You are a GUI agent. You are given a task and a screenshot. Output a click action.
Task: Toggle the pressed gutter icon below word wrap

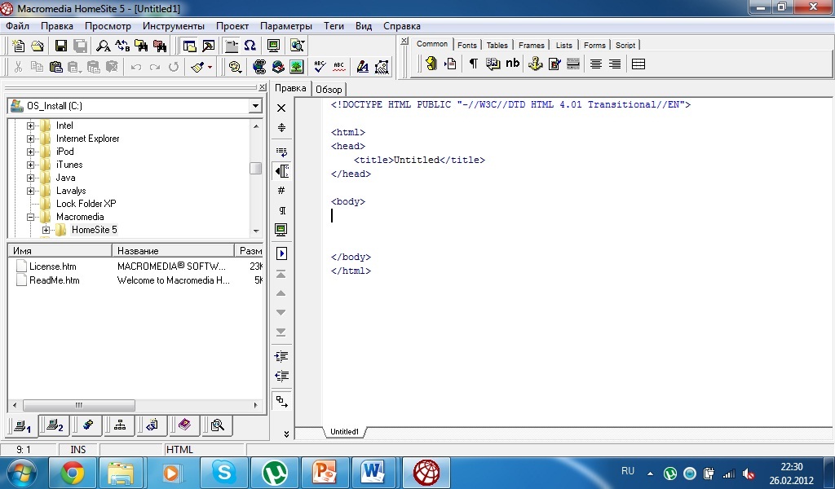(x=281, y=171)
